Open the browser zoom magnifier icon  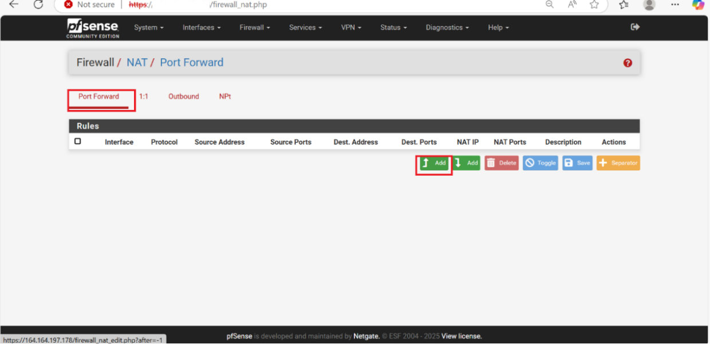(x=549, y=5)
